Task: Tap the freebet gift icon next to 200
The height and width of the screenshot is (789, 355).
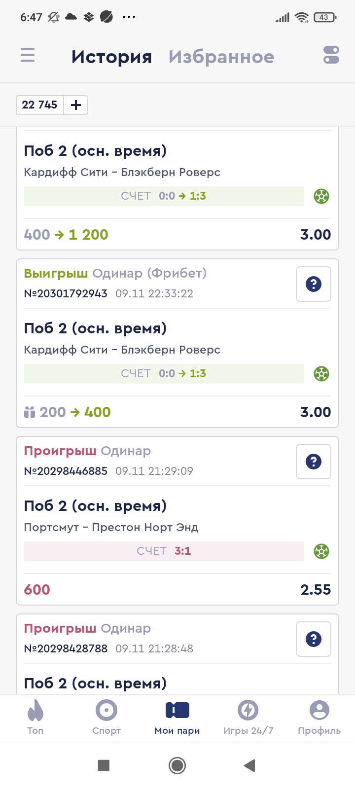Action: tap(30, 412)
